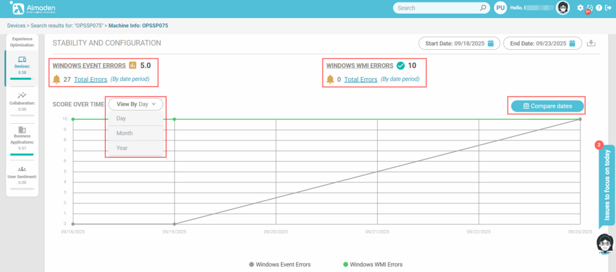The width and height of the screenshot is (616, 272).
Task: Open the User Sentiment sidebar icon
Action: 22,169
